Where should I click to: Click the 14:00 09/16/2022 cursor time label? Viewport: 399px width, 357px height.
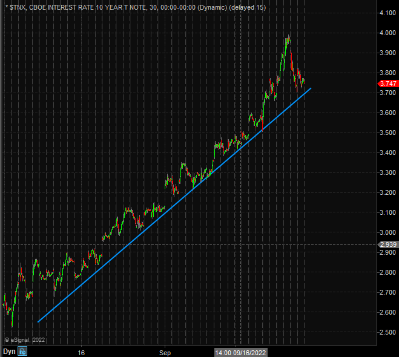point(241,353)
